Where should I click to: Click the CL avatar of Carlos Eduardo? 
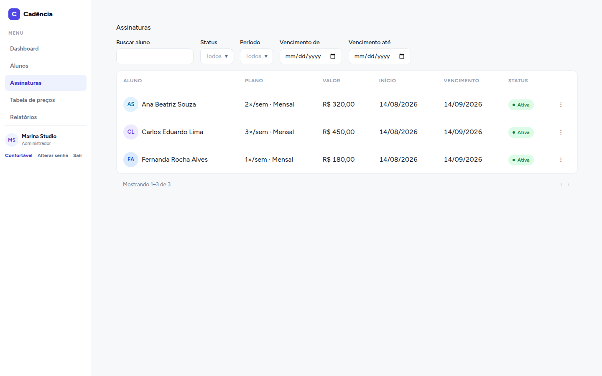pyautogui.click(x=131, y=132)
